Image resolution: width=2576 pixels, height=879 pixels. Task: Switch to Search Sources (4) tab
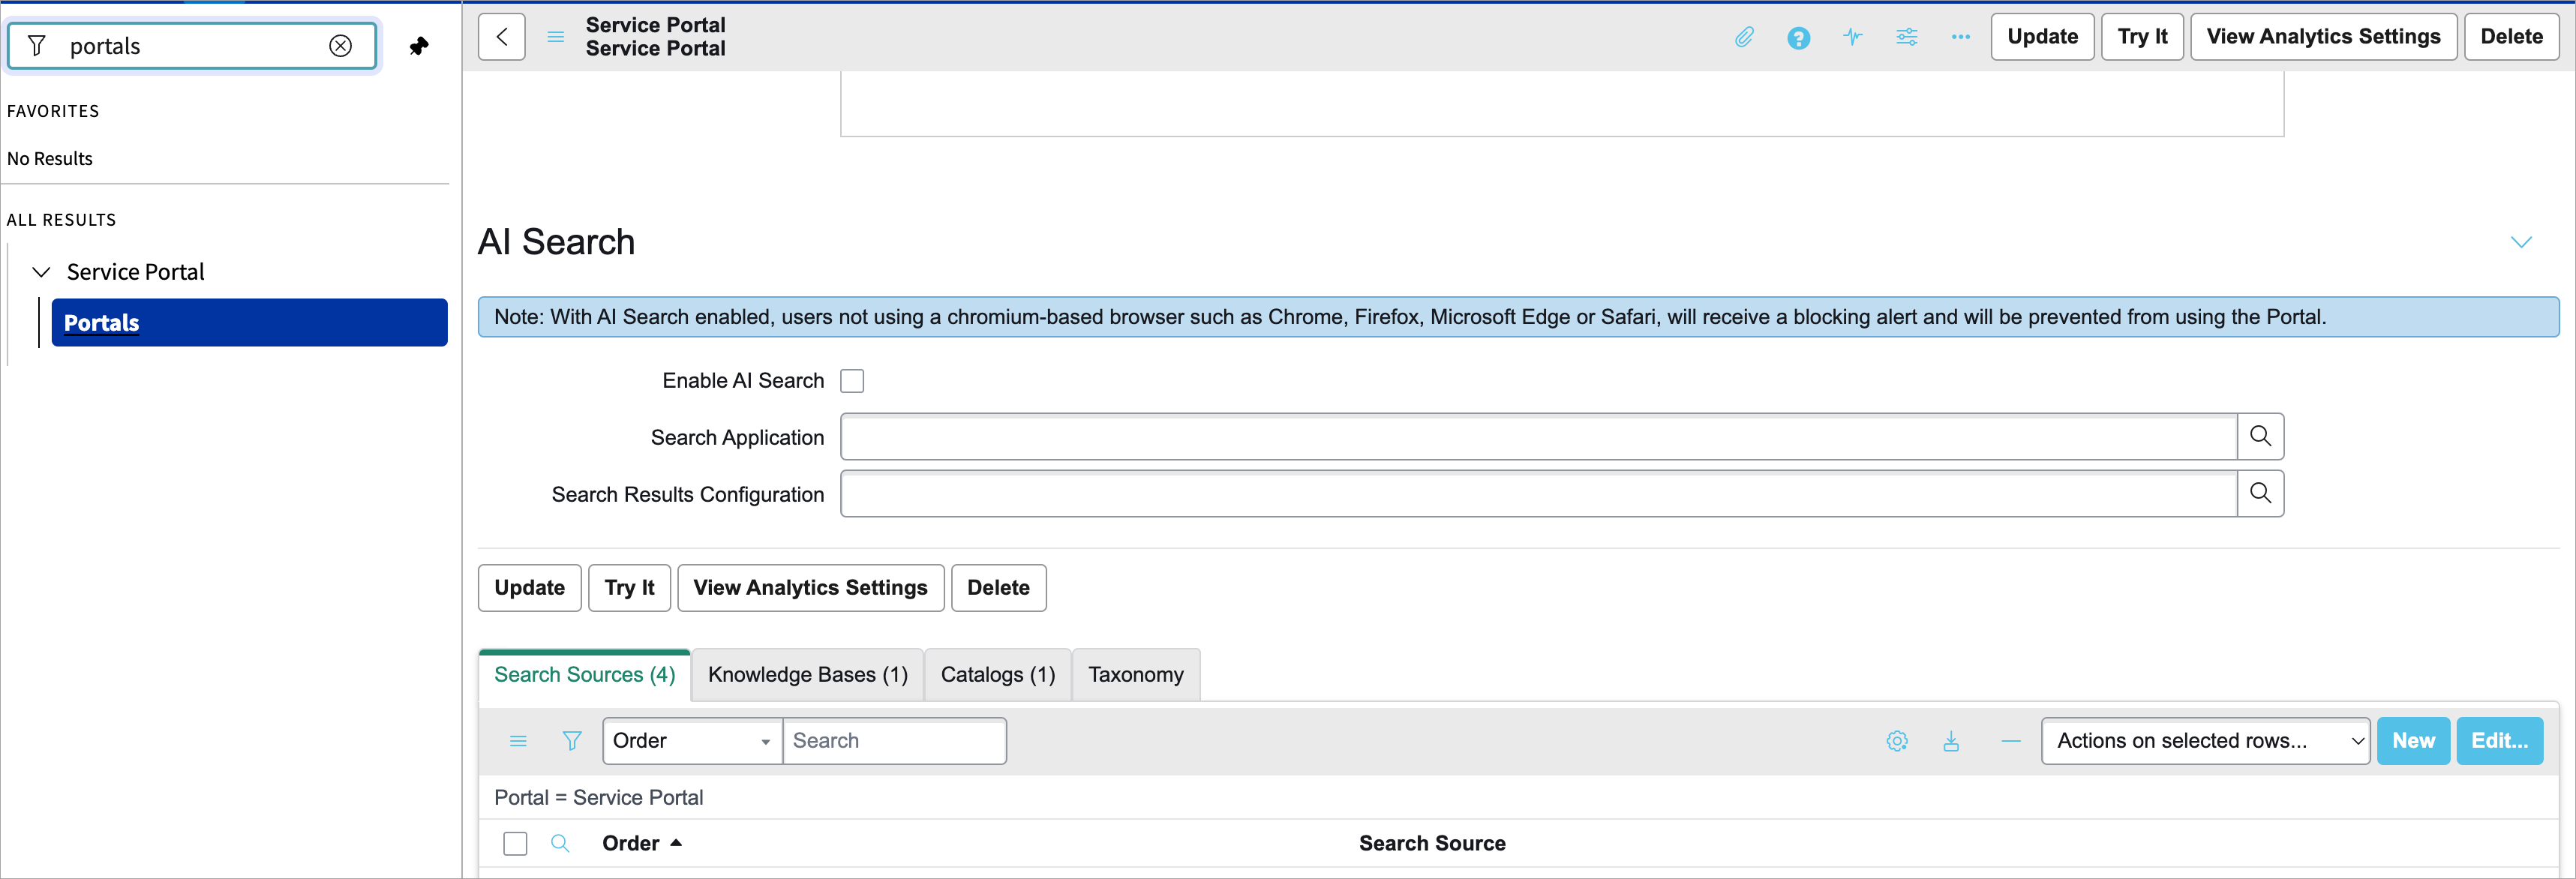[585, 675]
